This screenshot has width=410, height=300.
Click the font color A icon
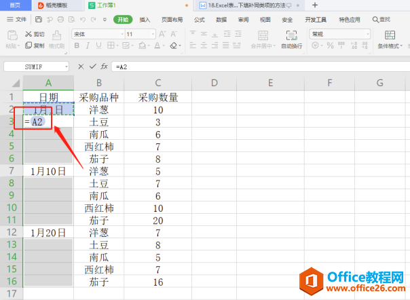(157, 45)
